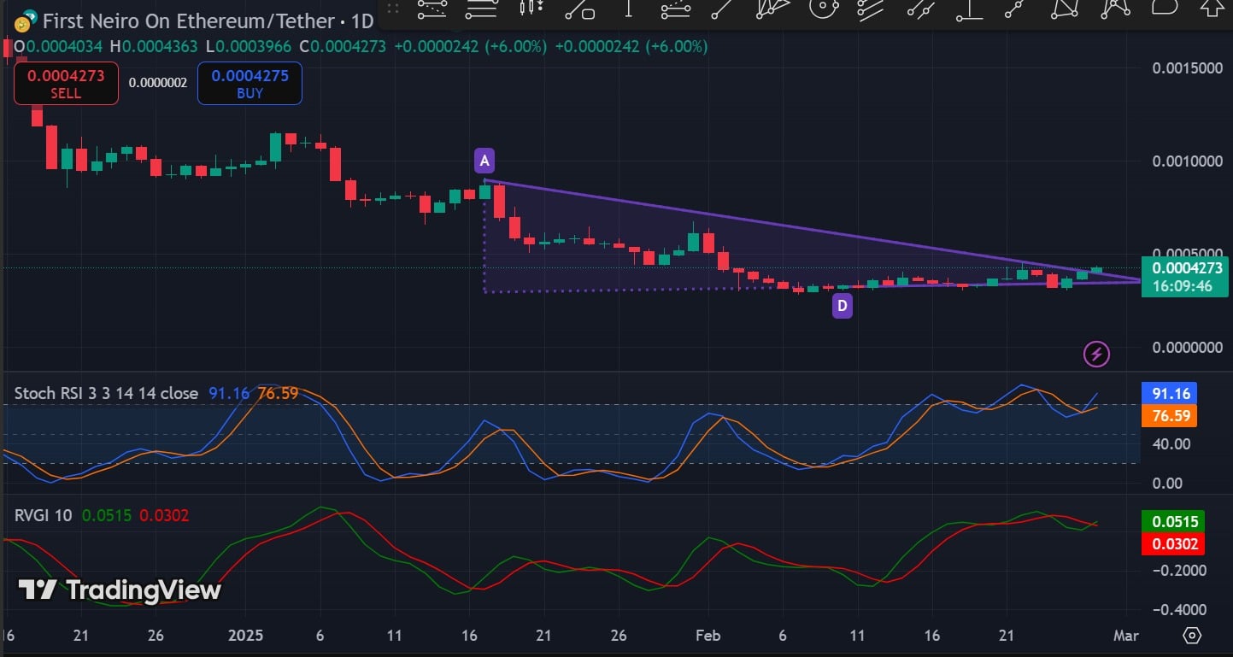This screenshot has width=1233, height=657.
Task: Click the blue 91.16 Stoch RSI value tag
Action: click(x=1168, y=394)
